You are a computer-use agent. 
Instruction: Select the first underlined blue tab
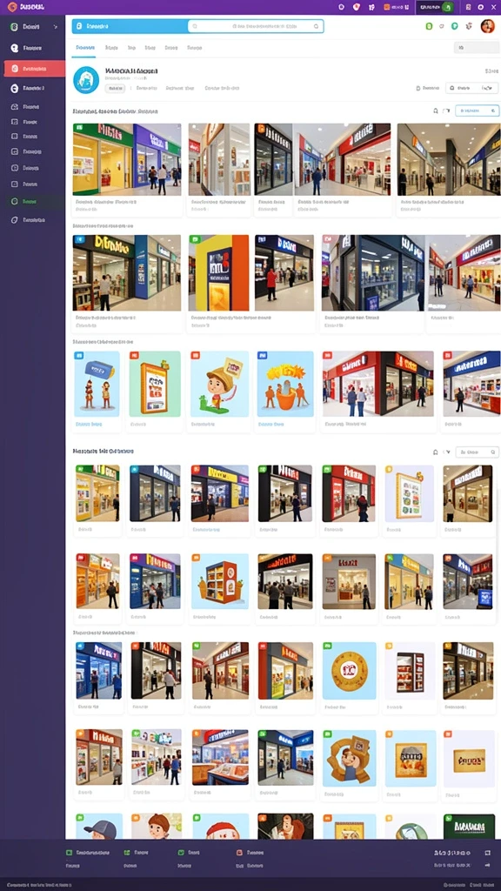click(x=84, y=49)
